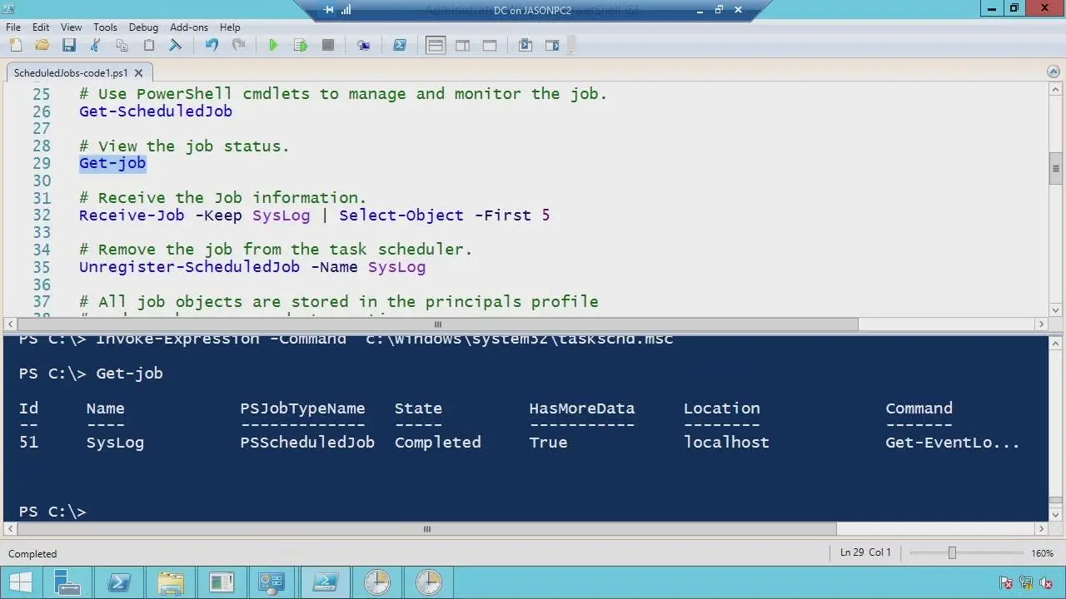Close the ScheduledJobs-code1.ps1 tab
Screen dimensions: 1066x599
pyautogui.click(x=139, y=72)
